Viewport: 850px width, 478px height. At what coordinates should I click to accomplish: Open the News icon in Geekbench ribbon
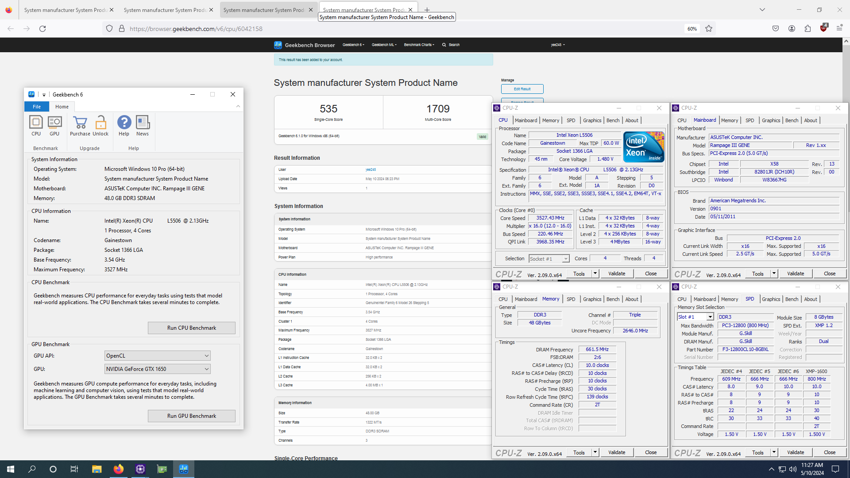(143, 126)
